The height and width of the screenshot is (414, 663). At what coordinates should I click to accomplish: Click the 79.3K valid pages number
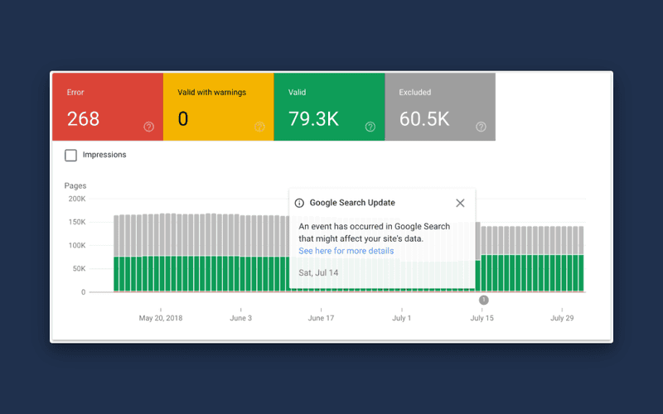click(x=314, y=118)
